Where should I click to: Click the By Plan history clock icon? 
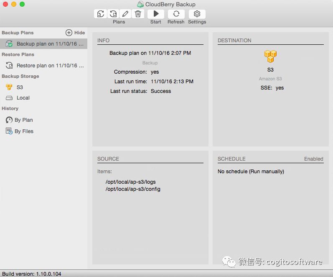pyautogui.click(x=9, y=120)
